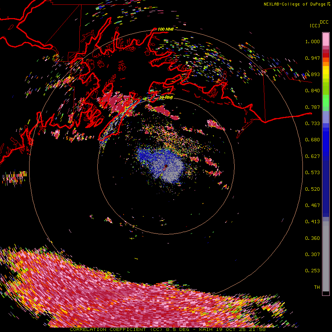332x332 pixels.
Task: Click the 50 NMI range ring label
Action: click(166, 97)
